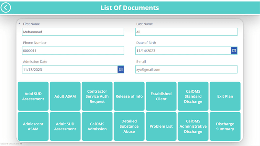Click the Last Name label
This screenshot has height=146, width=260.
[145, 24]
